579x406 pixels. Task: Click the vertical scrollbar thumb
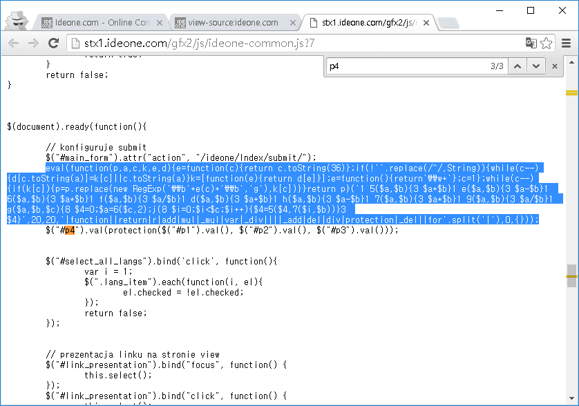[x=571, y=275]
